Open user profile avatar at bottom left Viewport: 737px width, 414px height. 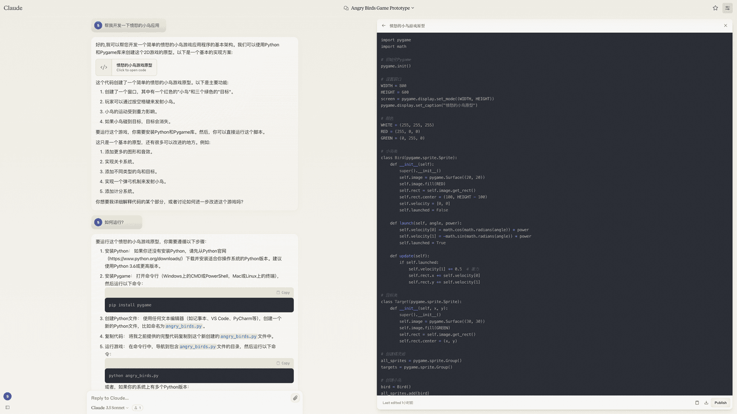point(7,396)
